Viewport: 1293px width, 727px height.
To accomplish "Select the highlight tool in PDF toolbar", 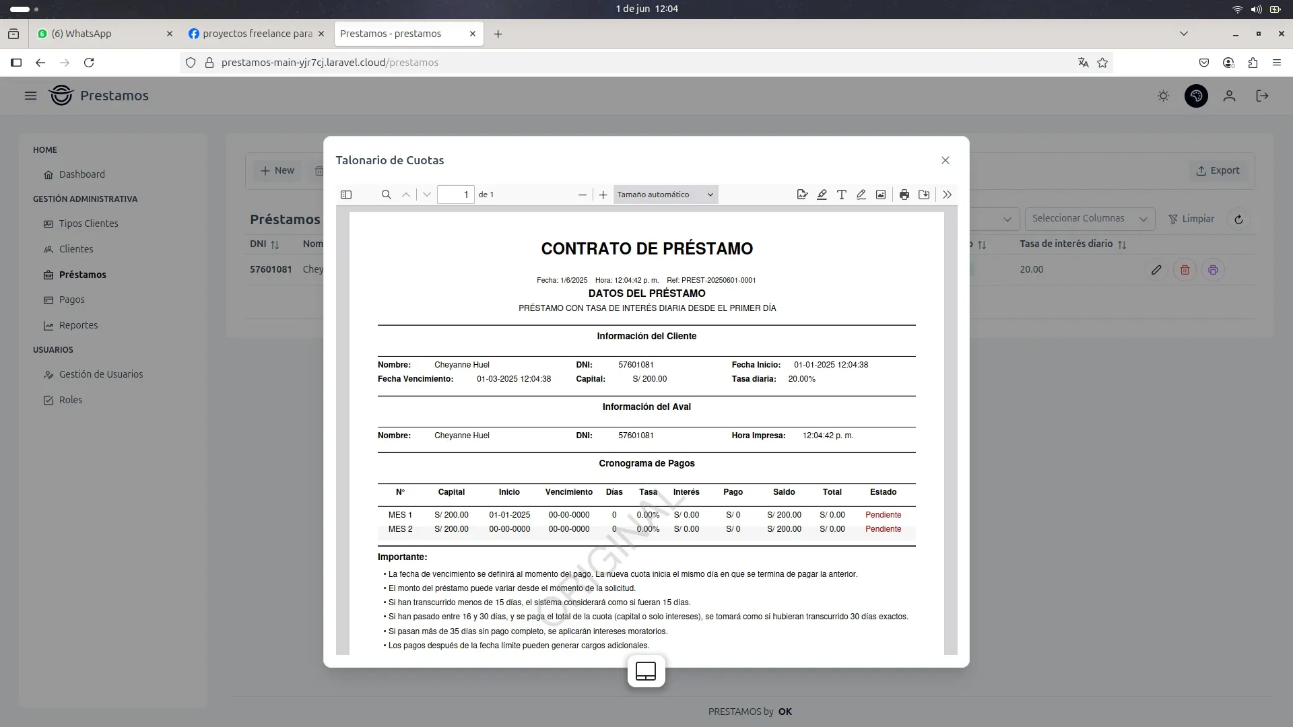I will 822,195.
